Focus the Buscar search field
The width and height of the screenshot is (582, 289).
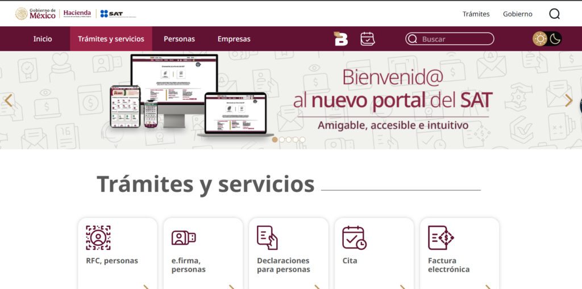point(450,39)
